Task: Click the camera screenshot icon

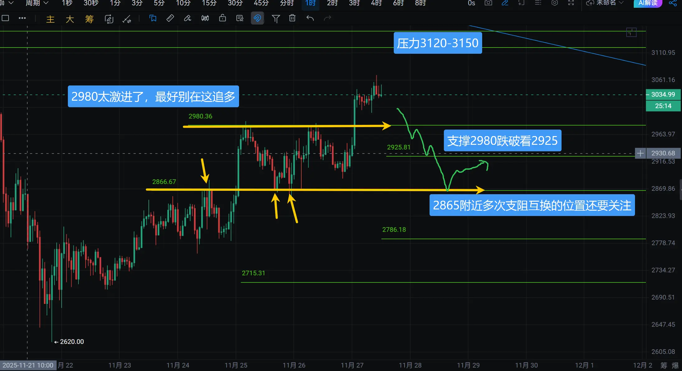Action: tap(488, 3)
